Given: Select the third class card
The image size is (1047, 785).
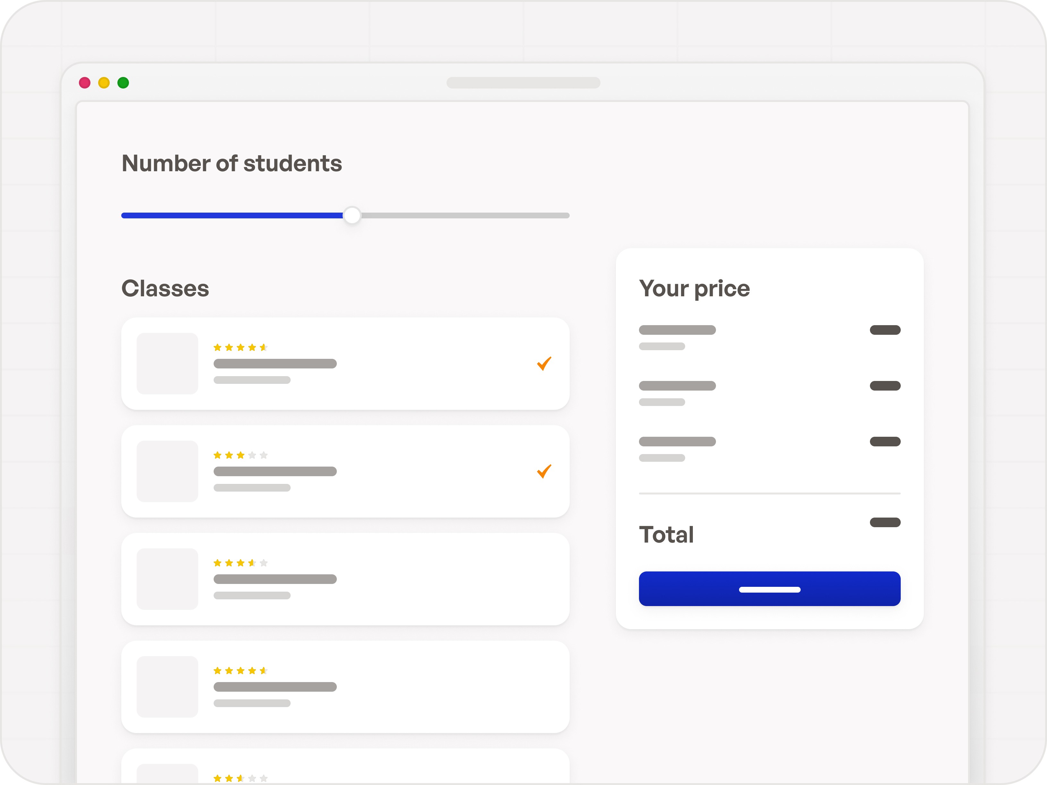Looking at the screenshot, I should (x=345, y=579).
